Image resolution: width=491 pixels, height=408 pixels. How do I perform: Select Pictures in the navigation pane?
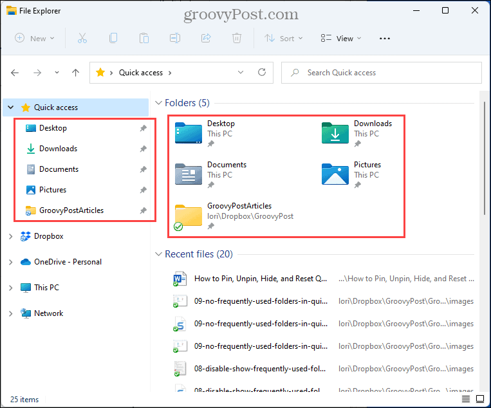(53, 190)
